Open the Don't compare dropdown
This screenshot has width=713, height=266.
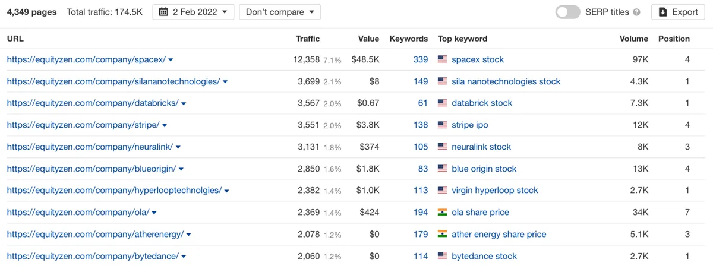pos(280,12)
